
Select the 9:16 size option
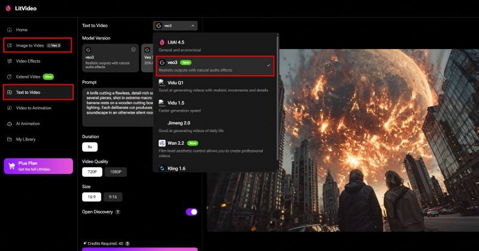point(112,196)
